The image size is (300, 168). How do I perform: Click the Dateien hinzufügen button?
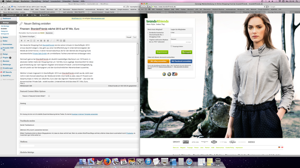point(27,36)
